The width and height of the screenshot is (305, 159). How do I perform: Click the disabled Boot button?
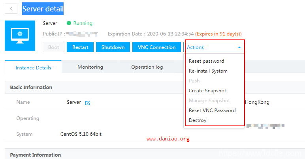(53, 47)
